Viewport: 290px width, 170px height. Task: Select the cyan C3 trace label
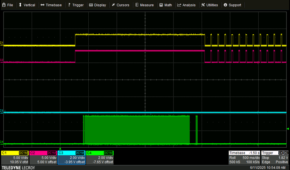pyautogui.click(x=1, y=111)
